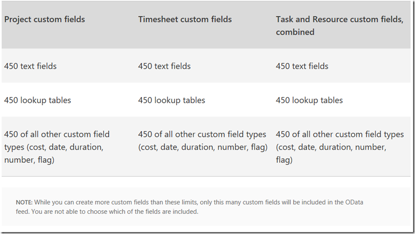Click the Task and Resource custom fields header

(339, 25)
